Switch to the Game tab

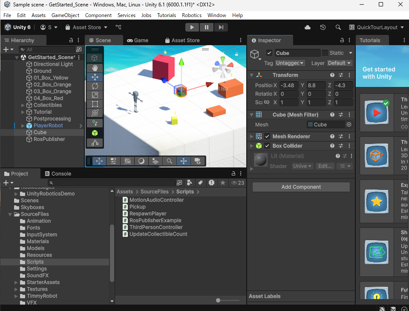coord(138,40)
